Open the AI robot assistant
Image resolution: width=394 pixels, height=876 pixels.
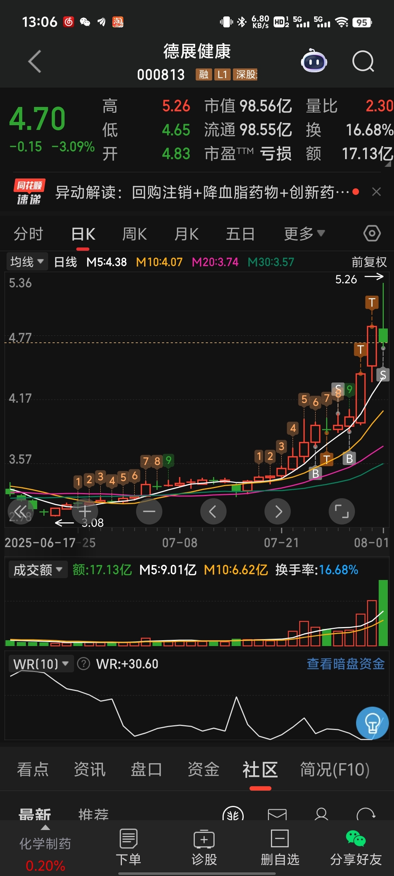point(314,61)
